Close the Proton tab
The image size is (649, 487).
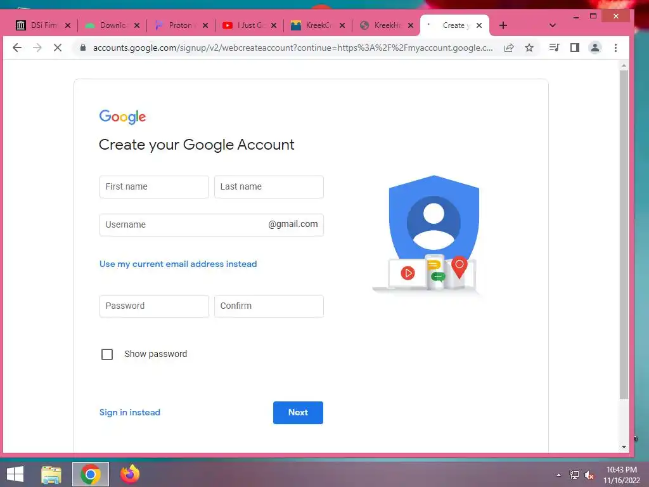pyautogui.click(x=205, y=25)
